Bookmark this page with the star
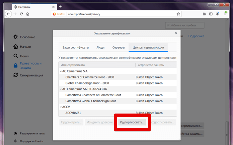The image size is (233, 145). [178, 14]
